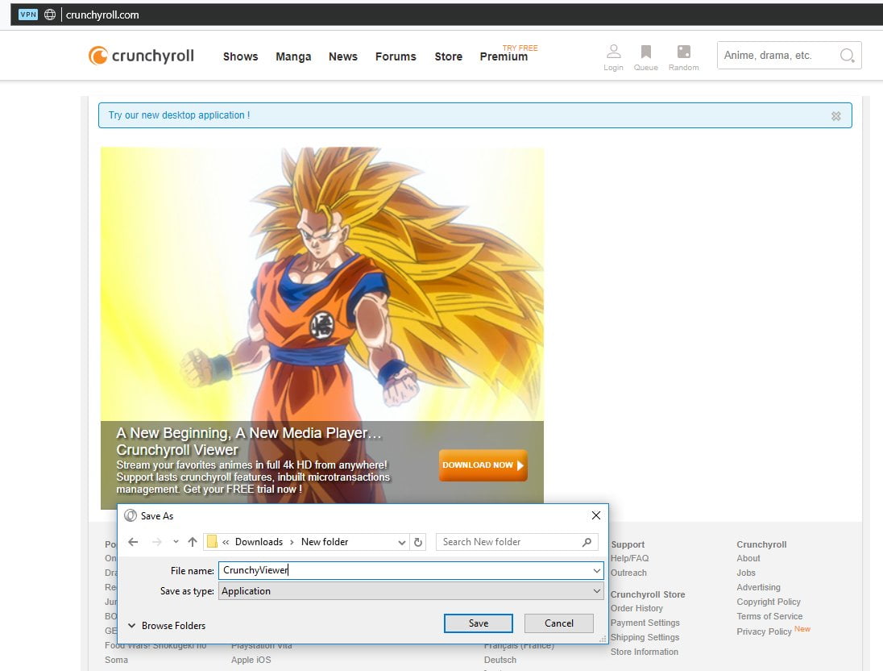Click the VPN badge in address bar
883x671 pixels.
coord(28,15)
